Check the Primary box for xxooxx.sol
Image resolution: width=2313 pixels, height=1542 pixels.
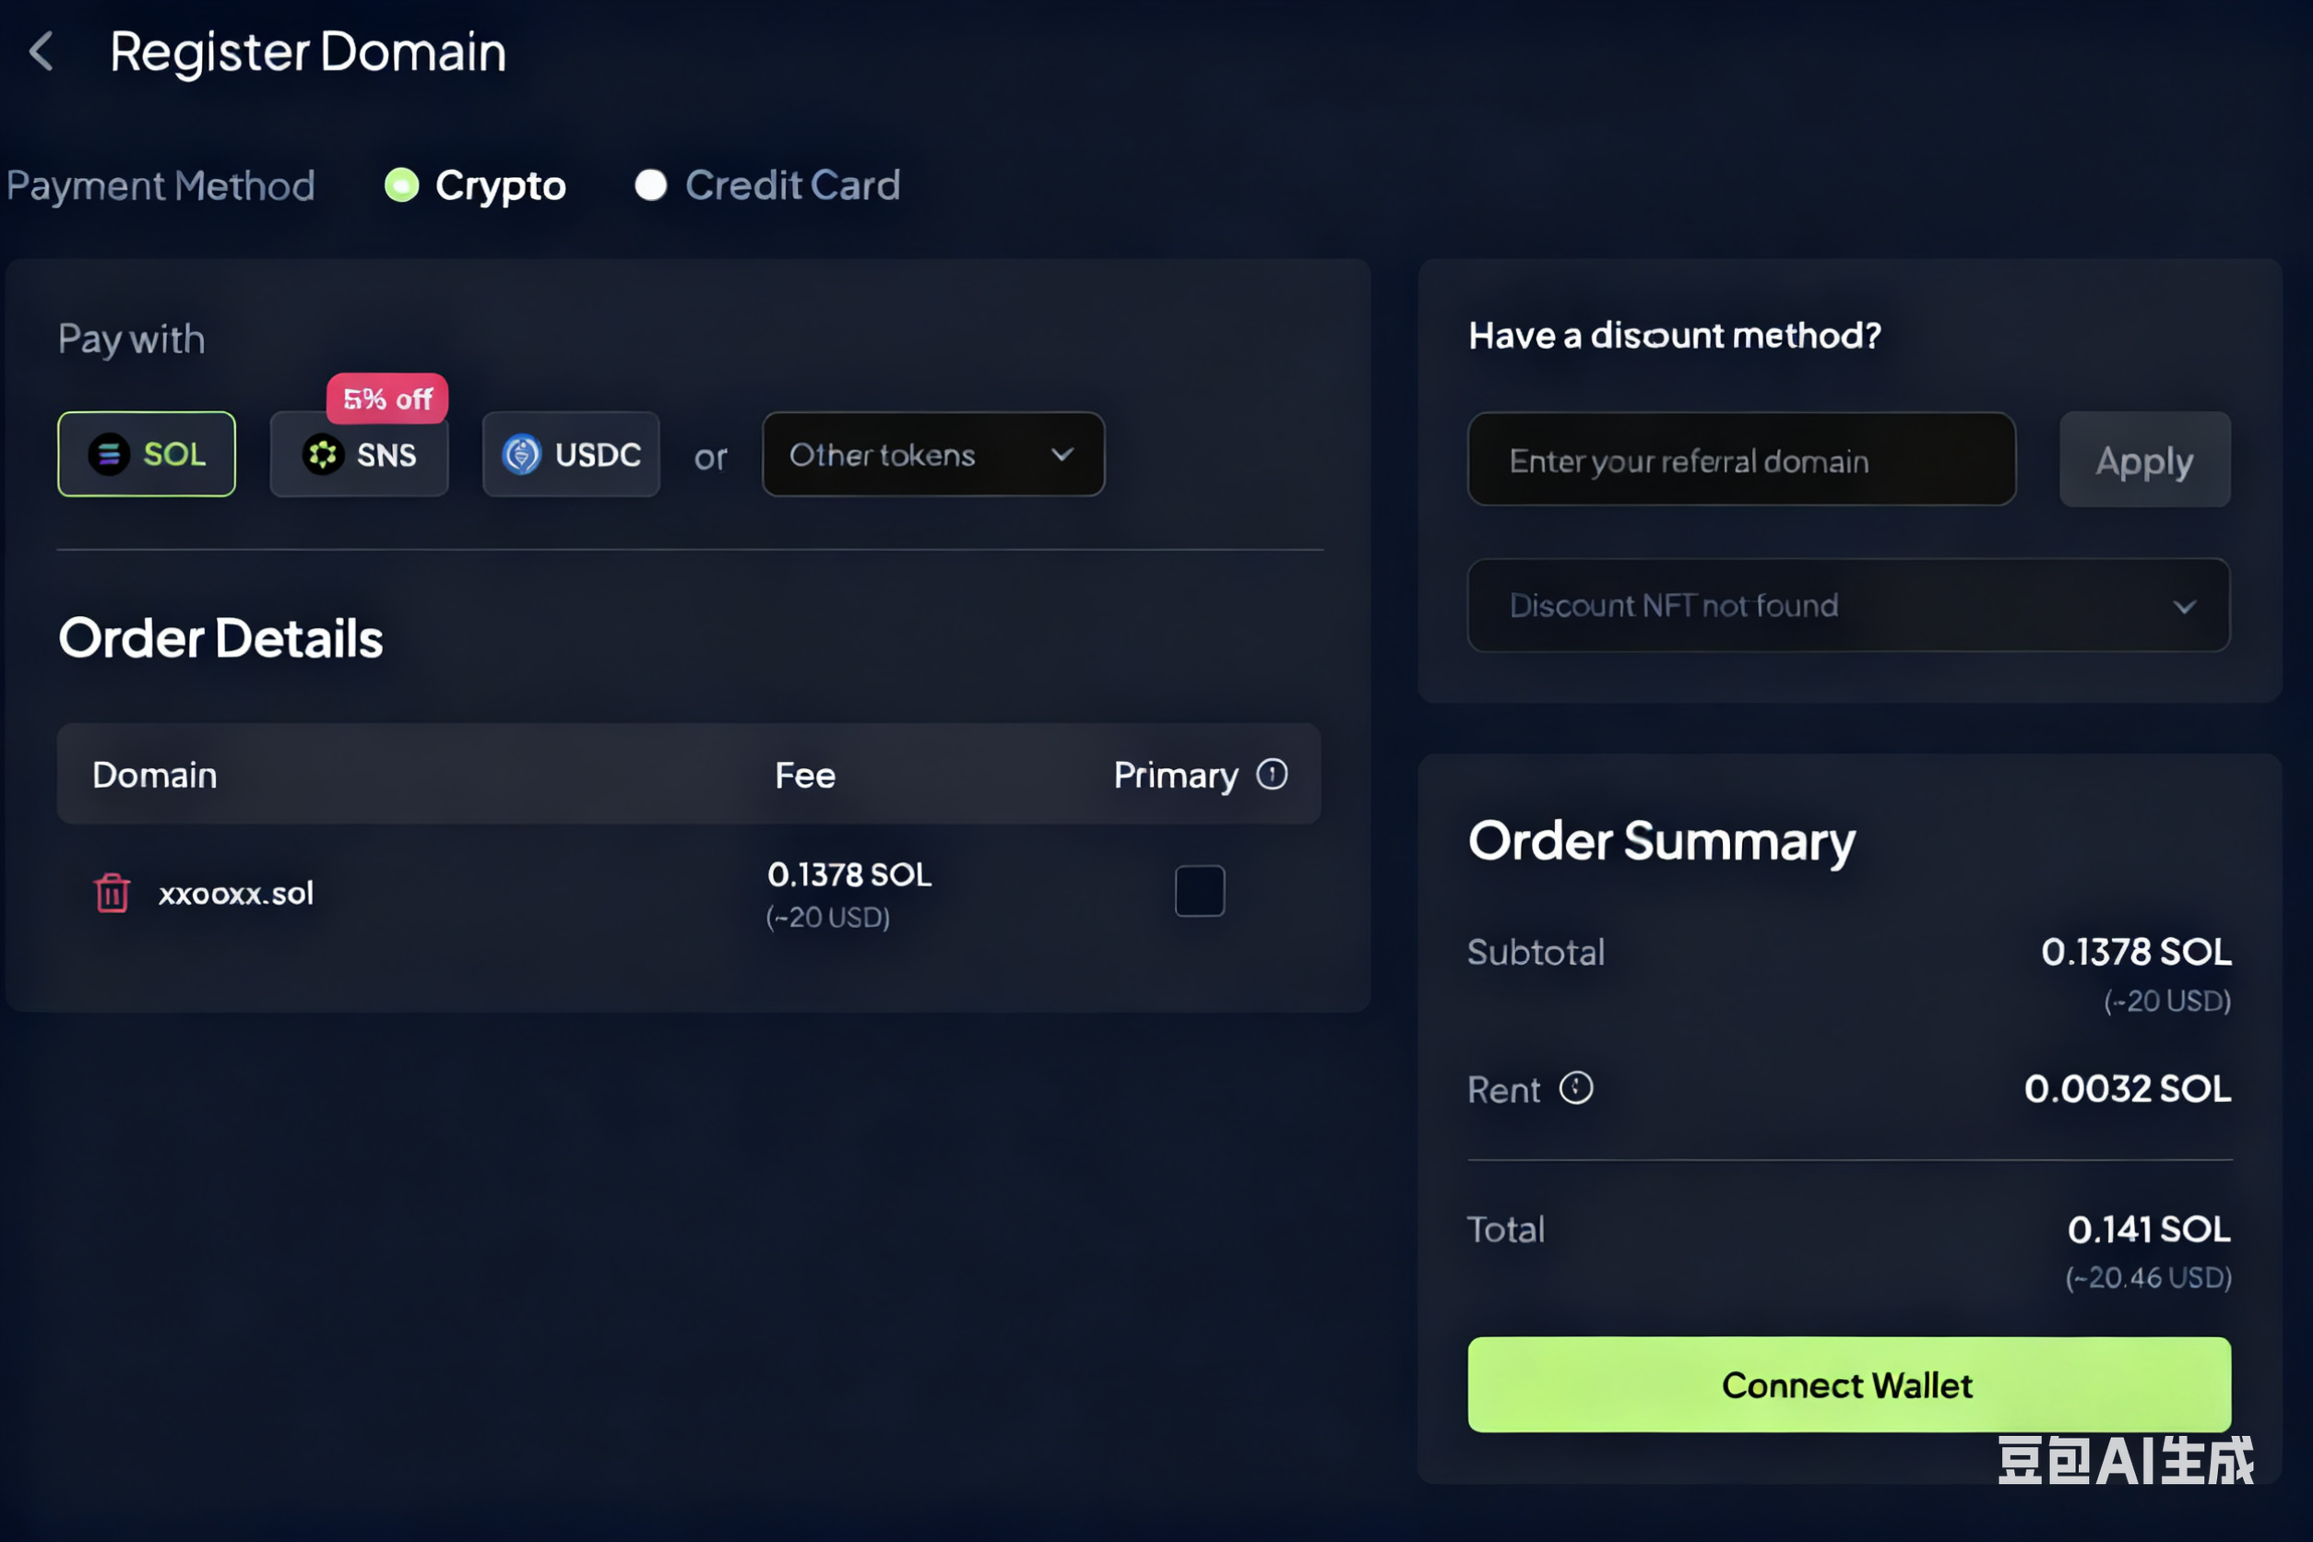click(x=1199, y=891)
